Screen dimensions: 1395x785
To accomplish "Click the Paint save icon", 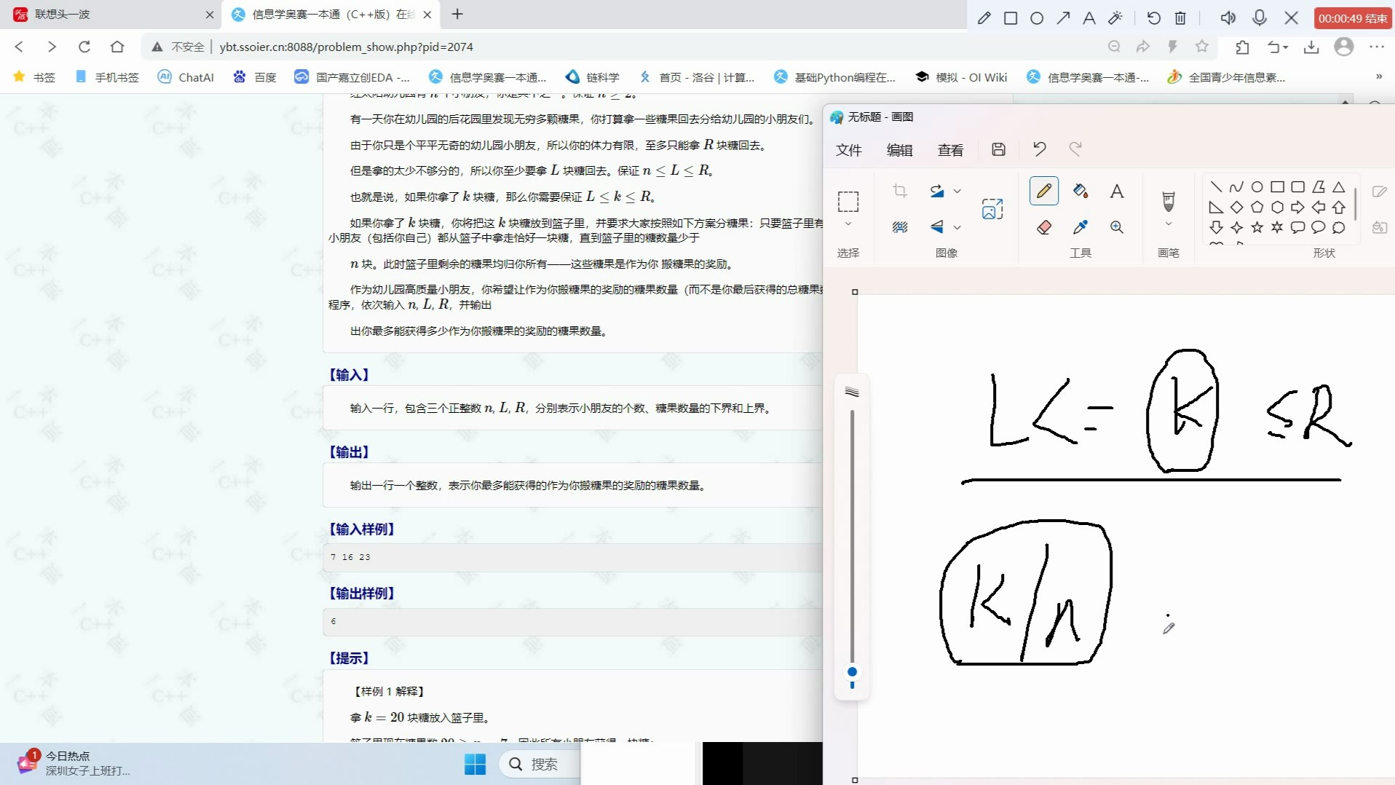I will (x=999, y=149).
